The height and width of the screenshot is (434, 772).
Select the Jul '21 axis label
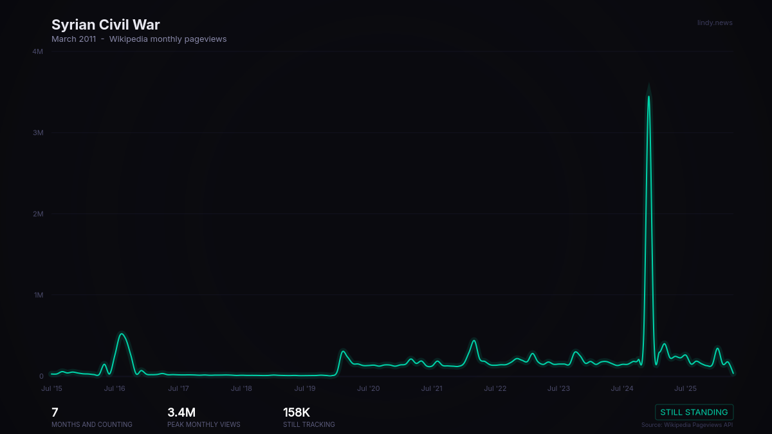coord(432,388)
